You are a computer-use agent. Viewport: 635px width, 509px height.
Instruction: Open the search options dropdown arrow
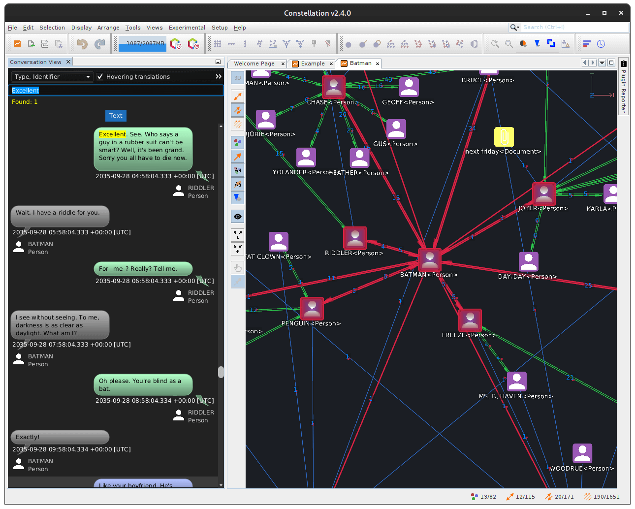point(518,28)
